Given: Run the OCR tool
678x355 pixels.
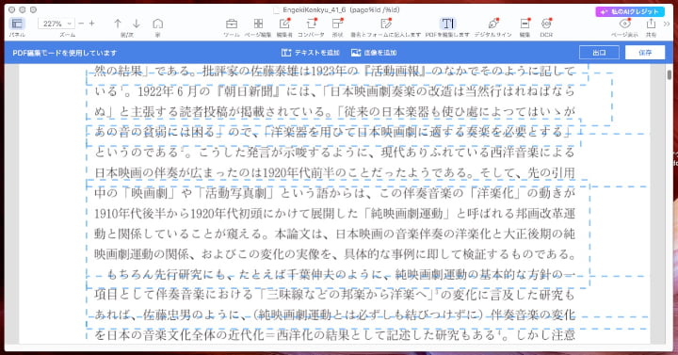Looking at the screenshot, I should tap(546, 24).
